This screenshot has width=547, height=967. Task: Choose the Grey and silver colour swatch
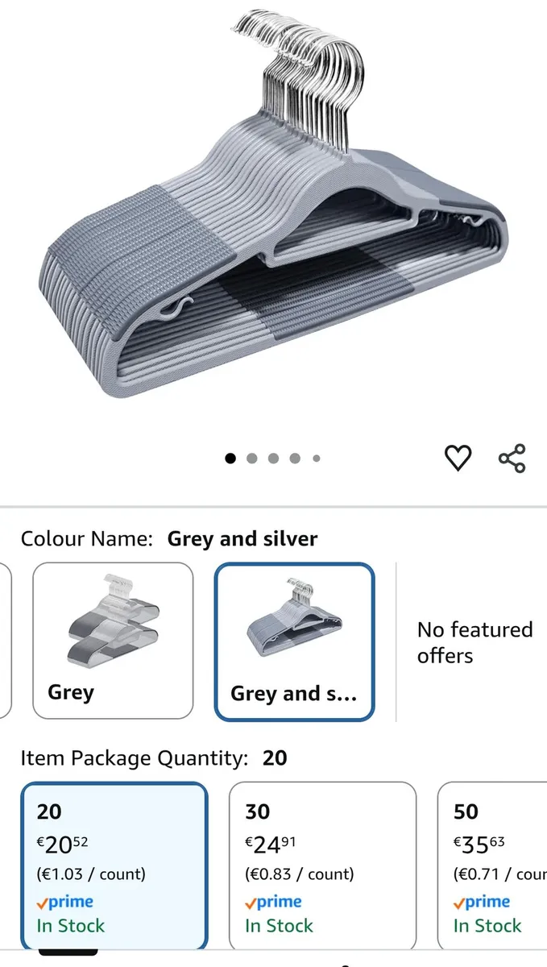coord(294,641)
